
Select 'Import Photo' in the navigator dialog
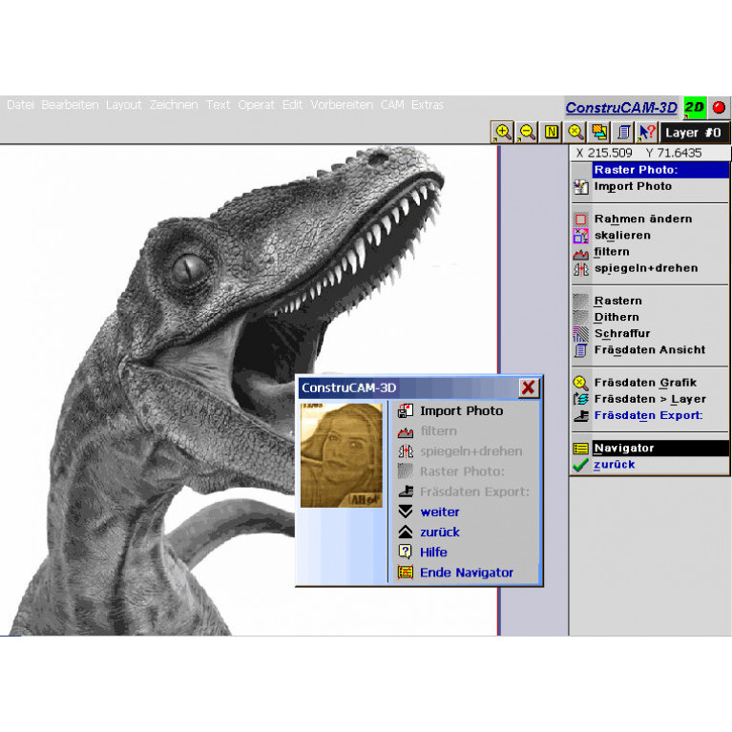point(461,410)
